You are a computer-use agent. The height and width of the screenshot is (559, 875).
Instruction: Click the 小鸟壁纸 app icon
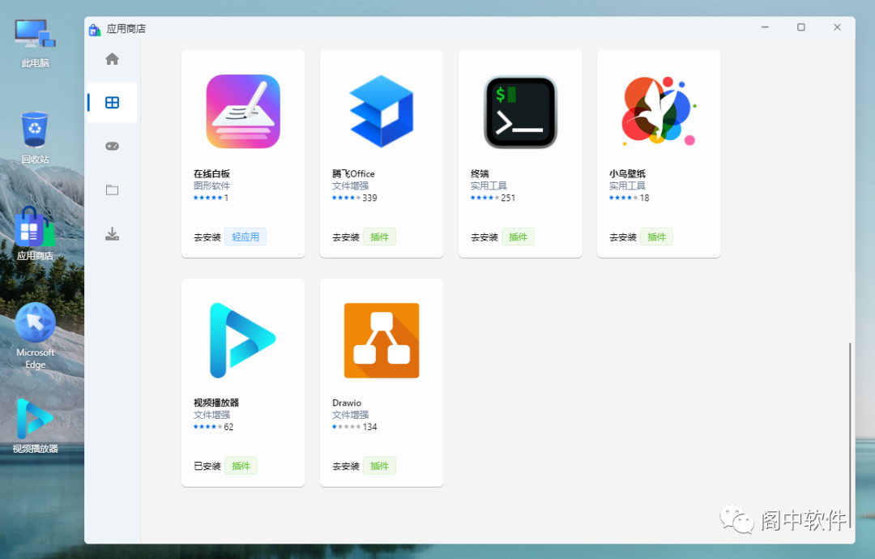point(659,110)
